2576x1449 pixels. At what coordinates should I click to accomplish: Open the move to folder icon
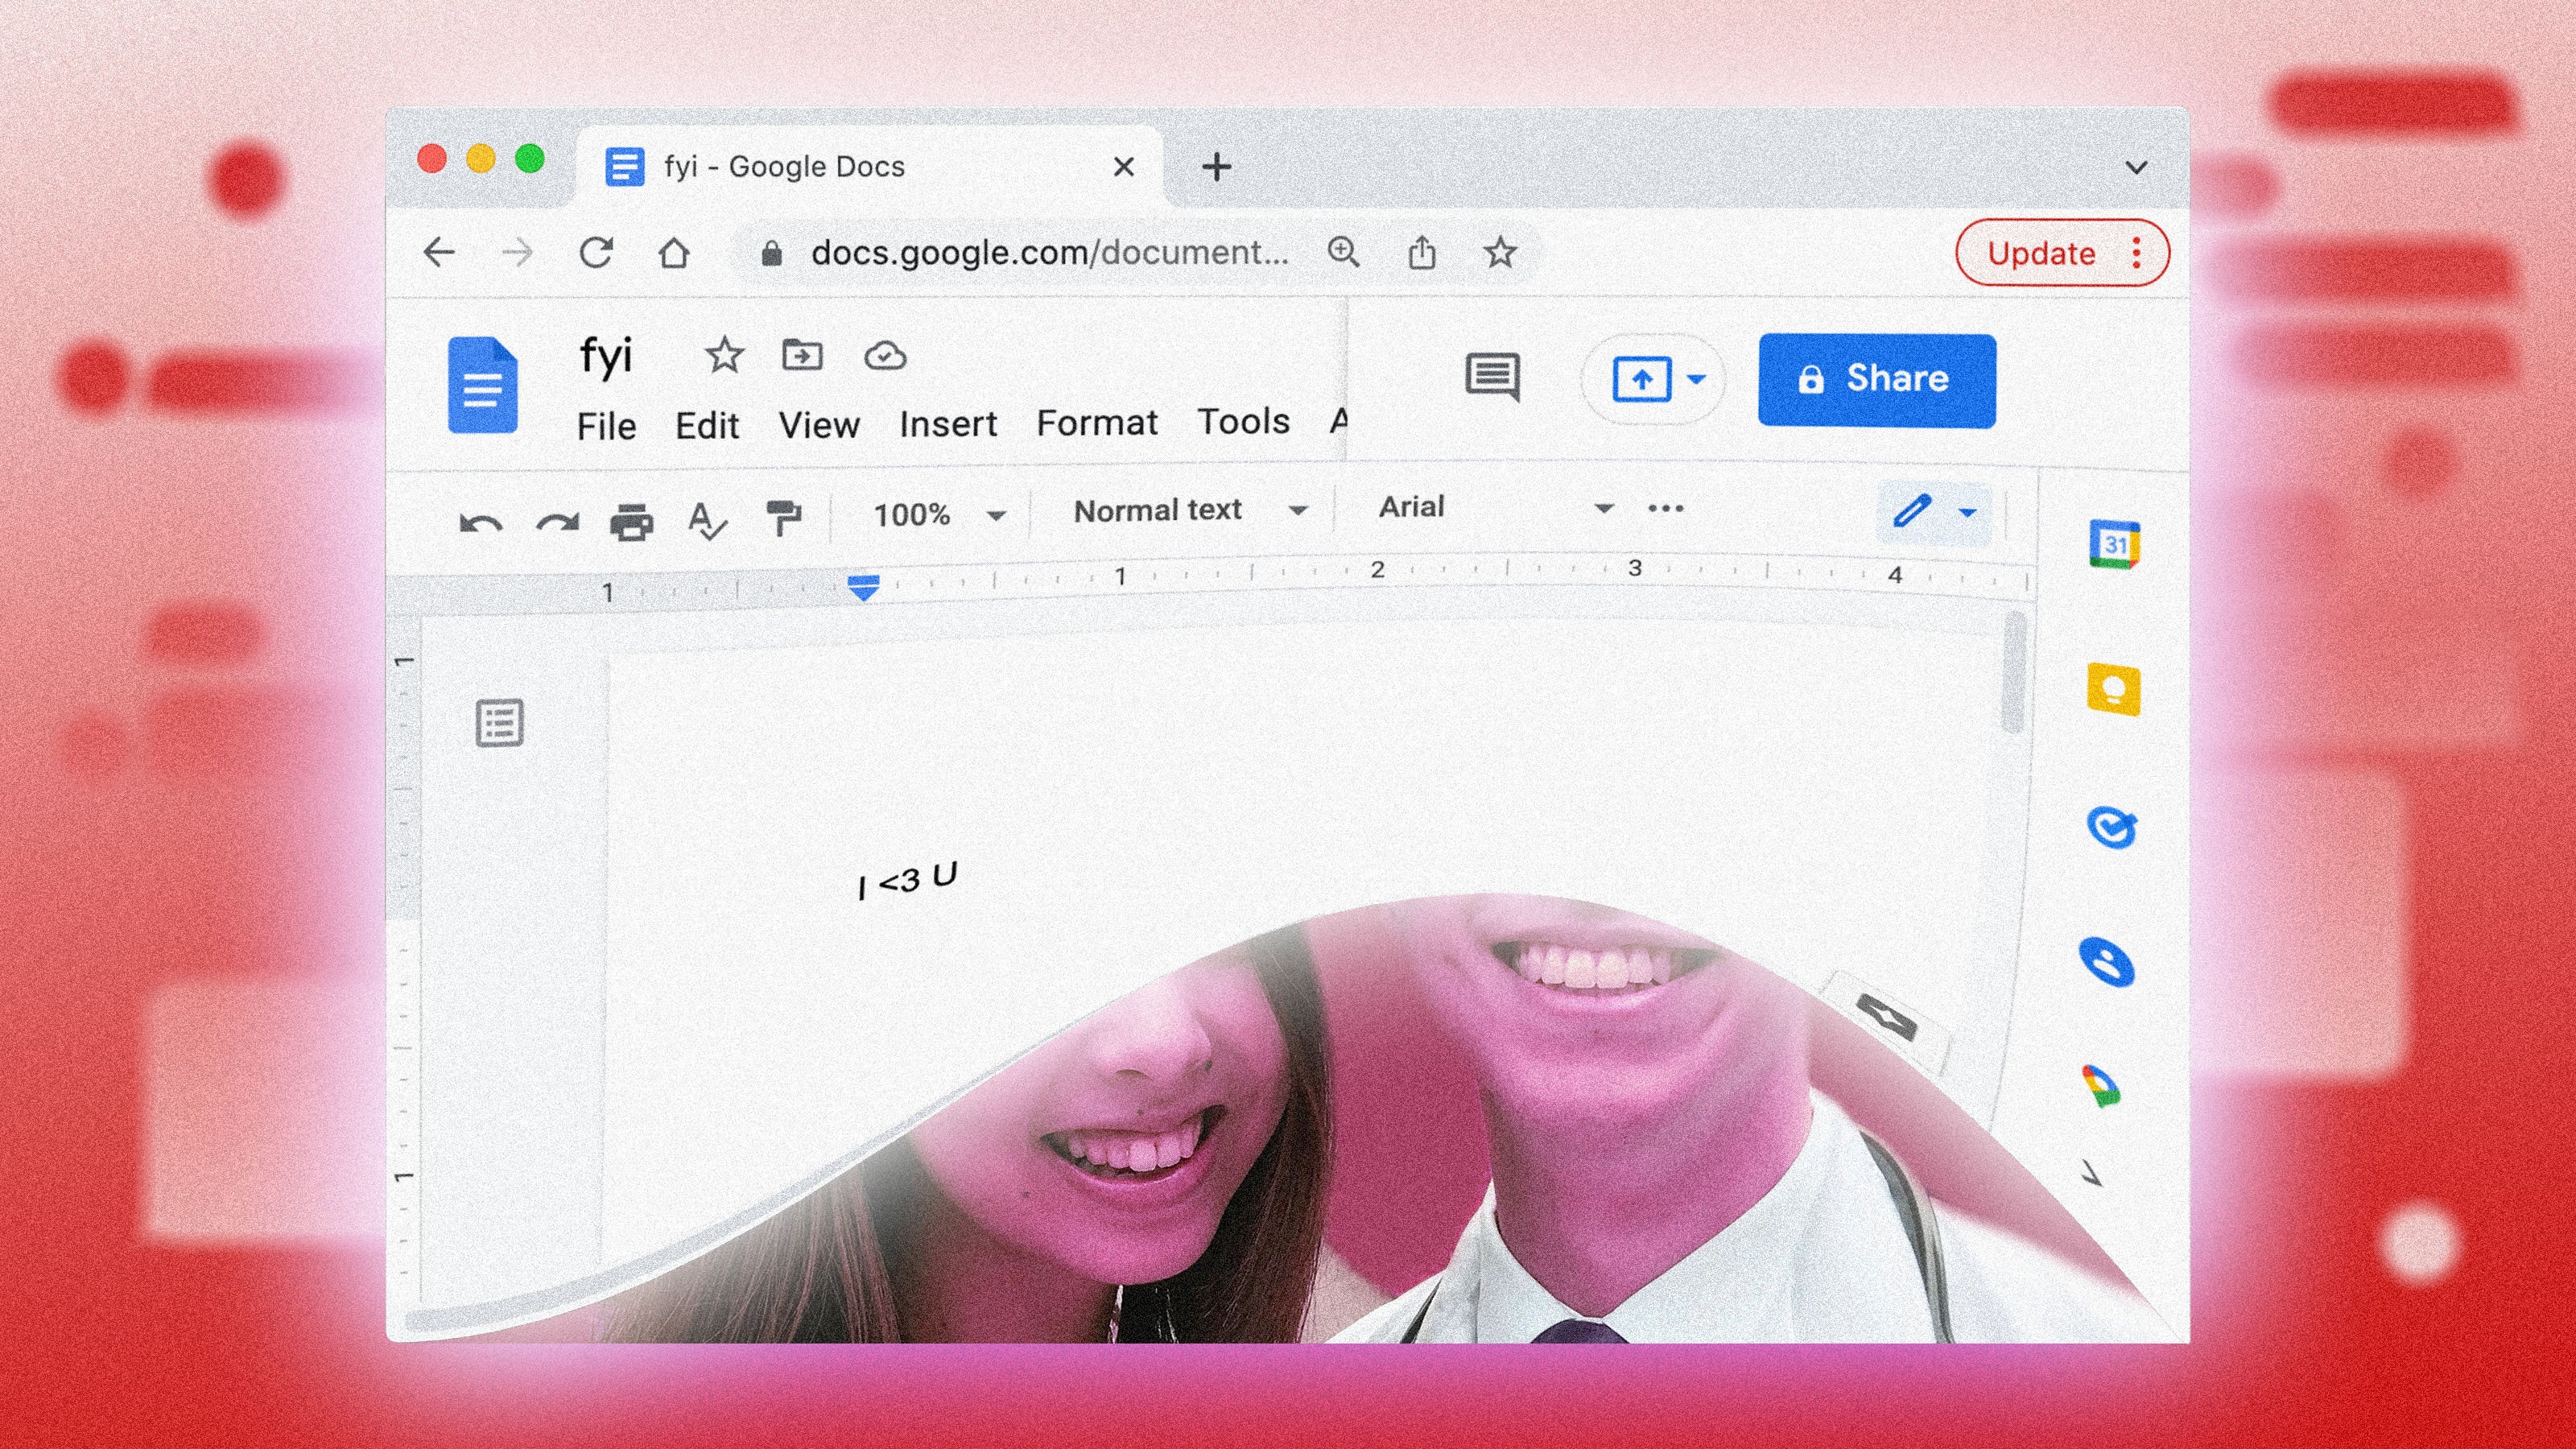click(x=802, y=355)
